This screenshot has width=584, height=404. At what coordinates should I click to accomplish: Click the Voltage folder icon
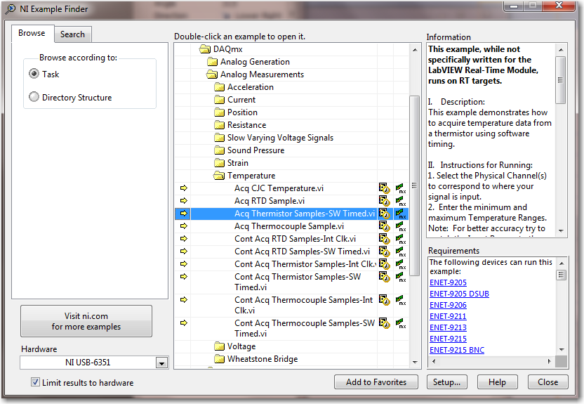point(220,346)
